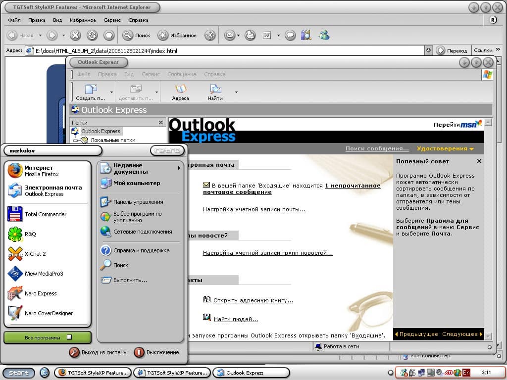Viewport: 507px width, 380px height.
Task: Click the Print icon in IE toolbar
Action: point(250,35)
